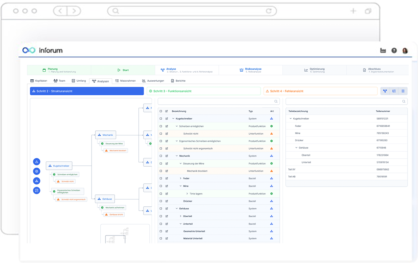The image size is (418, 263).
Task: Click the gear icon in the left sidebar
Action: pos(37,171)
